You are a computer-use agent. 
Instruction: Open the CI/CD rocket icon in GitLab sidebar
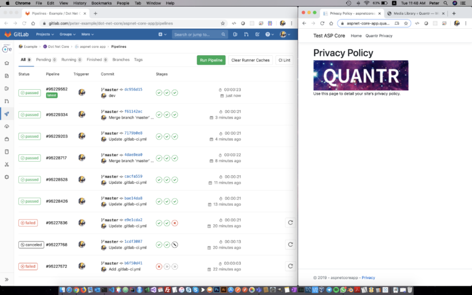(7, 114)
